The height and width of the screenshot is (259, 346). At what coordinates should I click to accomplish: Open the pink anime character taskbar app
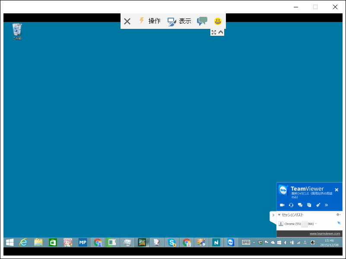(x=68, y=243)
